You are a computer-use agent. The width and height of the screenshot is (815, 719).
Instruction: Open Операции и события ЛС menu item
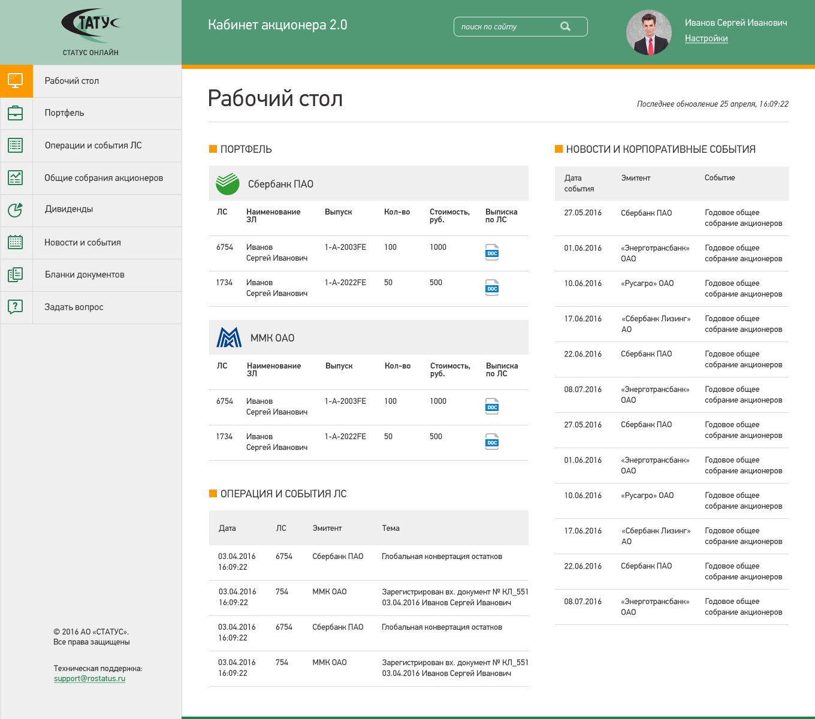(x=91, y=146)
